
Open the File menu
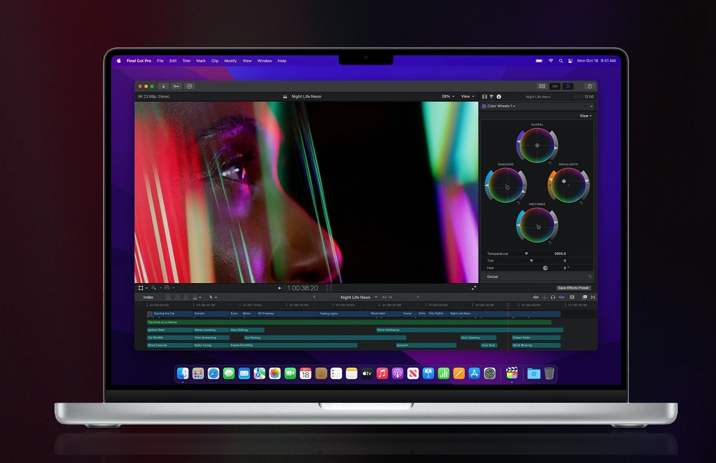(160, 61)
